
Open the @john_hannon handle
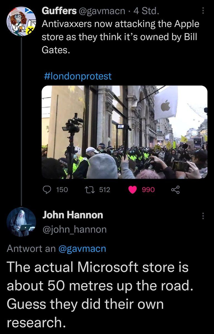(74, 229)
